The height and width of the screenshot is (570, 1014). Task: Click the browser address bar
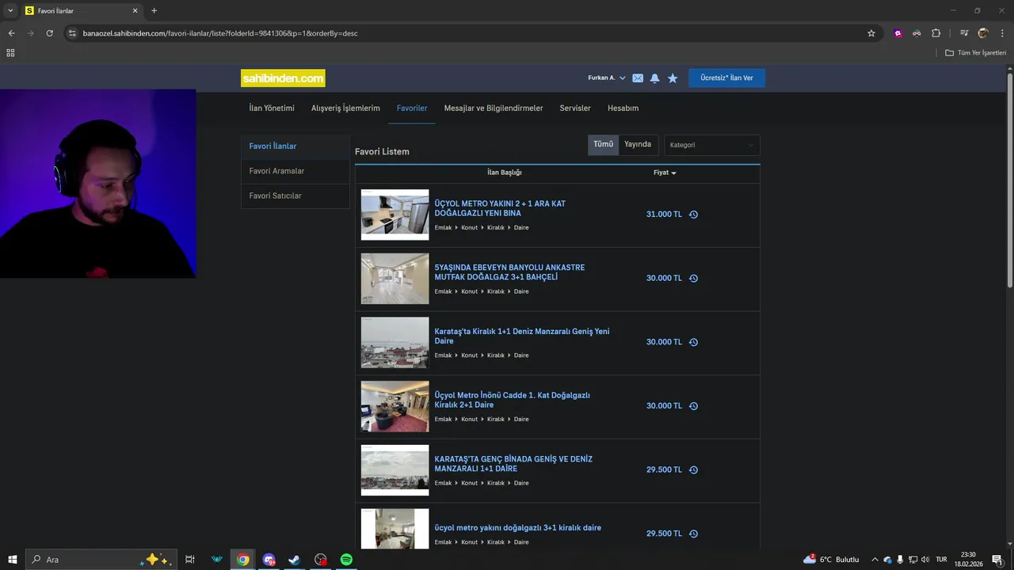pyautogui.click(x=467, y=33)
